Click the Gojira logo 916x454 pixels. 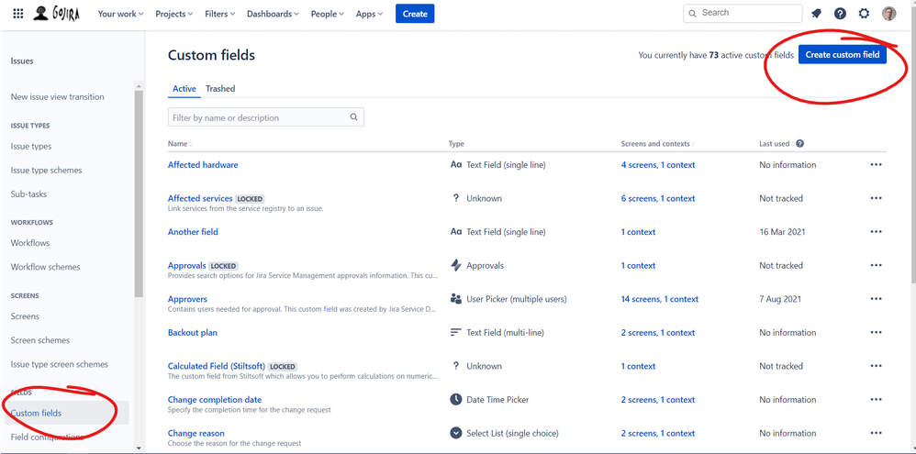(x=57, y=14)
